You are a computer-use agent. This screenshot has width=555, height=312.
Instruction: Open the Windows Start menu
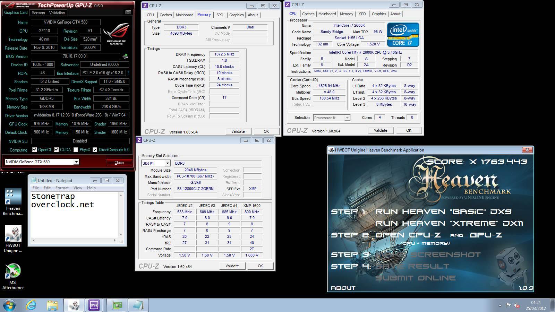(9, 305)
